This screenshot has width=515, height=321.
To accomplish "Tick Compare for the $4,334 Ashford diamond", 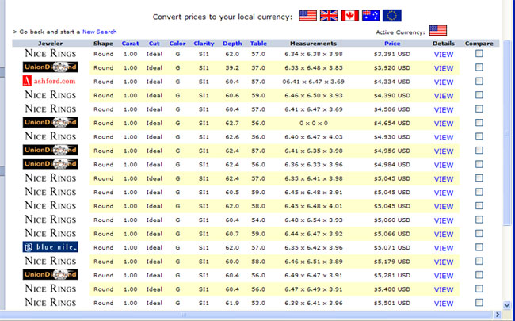I will (479, 82).
